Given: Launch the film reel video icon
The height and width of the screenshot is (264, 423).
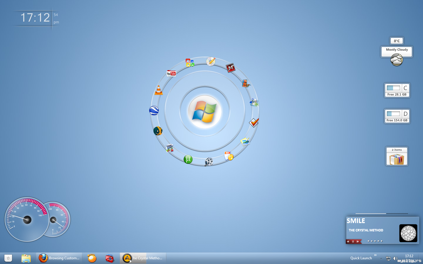Looking at the screenshot, I should coord(209,161).
